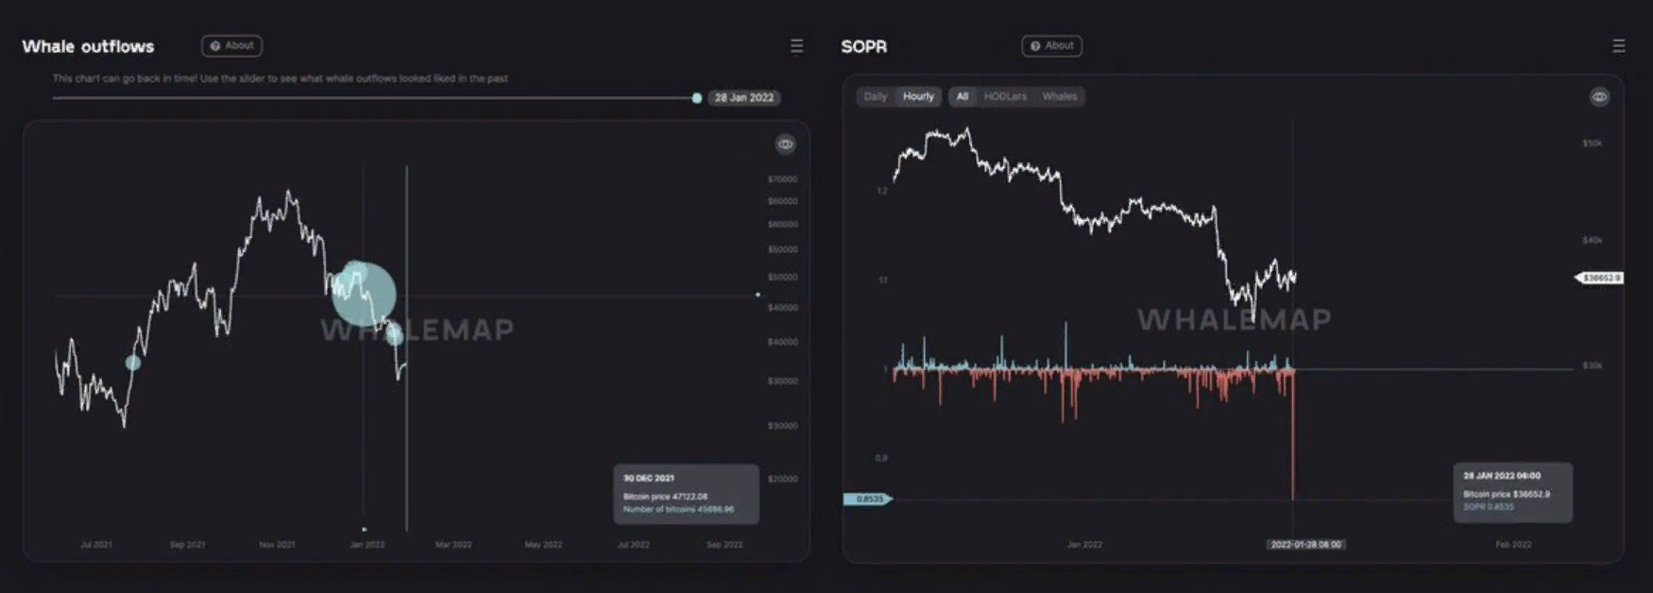This screenshot has width=1653, height=593.
Task: Click the 30 Dec 2021 tooltip box
Action: point(685,494)
